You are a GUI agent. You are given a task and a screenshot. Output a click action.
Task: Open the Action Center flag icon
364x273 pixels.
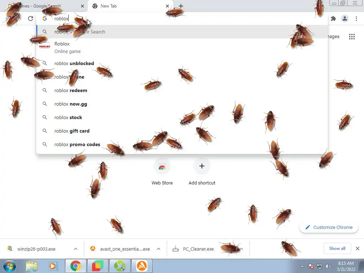coord(311,266)
